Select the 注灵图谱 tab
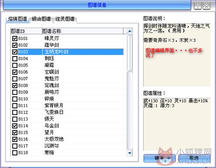This screenshot has height=168, width=216. 65,19
